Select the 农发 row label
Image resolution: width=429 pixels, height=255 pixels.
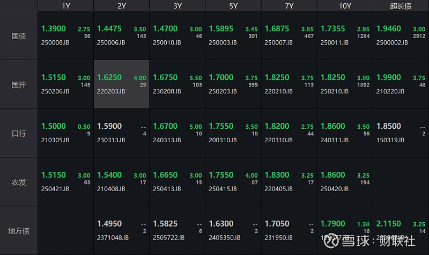click(x=19, y=181)
